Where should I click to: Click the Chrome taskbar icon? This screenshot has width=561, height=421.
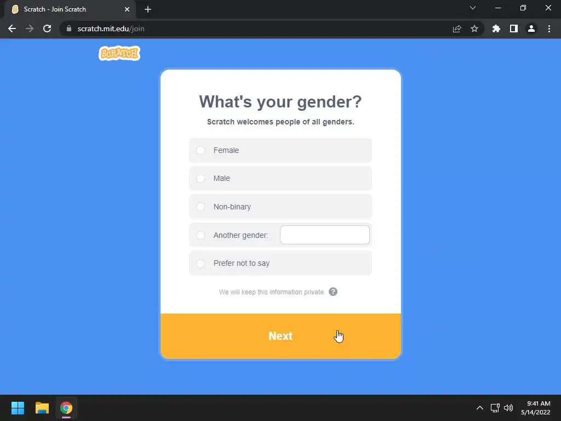point(66,408)
